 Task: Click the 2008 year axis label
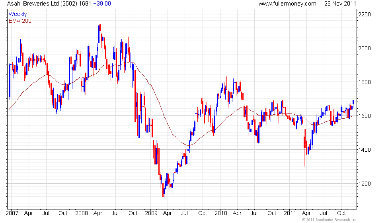(82, 213)
